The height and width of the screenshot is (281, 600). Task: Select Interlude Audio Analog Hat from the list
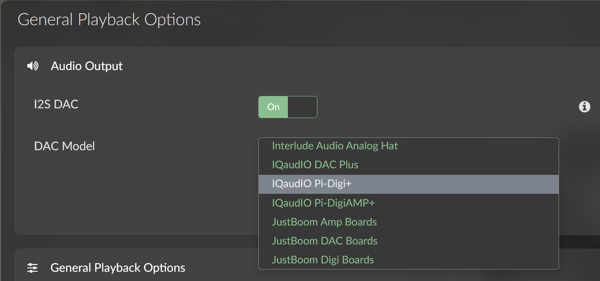[335, 146]
